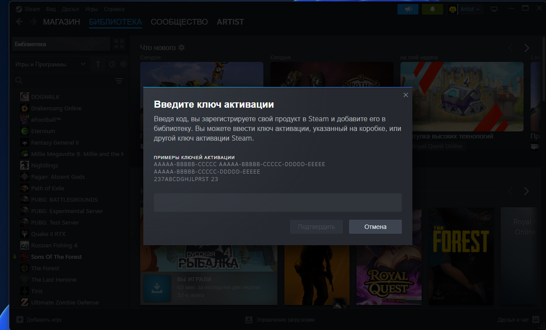The height and width of the screenshot is (330, 546).
Task: Open the notifications bell button
Action: pos(433,9)
